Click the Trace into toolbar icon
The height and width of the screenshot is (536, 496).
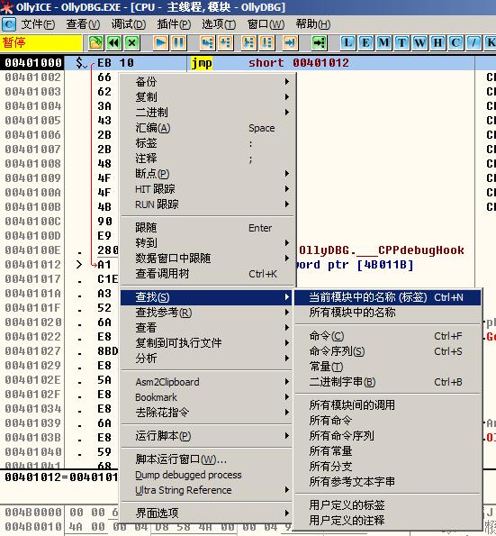click(x=249, y=43)
